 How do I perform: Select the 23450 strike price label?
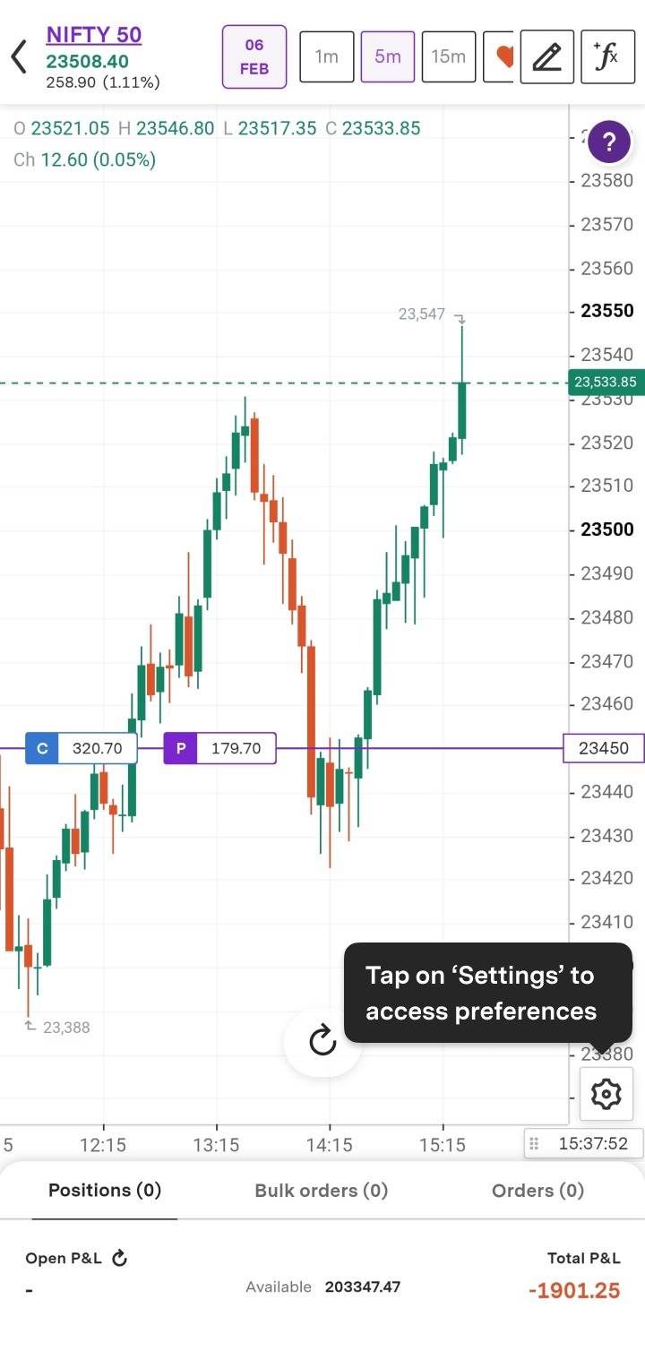click(604, 748)
